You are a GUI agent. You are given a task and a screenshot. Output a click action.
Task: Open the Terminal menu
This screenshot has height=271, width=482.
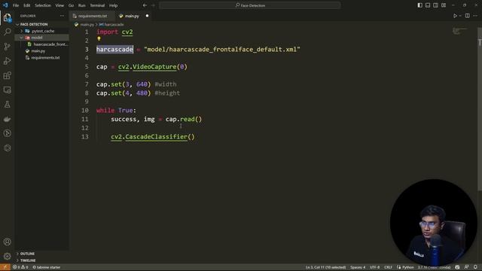(x=97, y=5)
